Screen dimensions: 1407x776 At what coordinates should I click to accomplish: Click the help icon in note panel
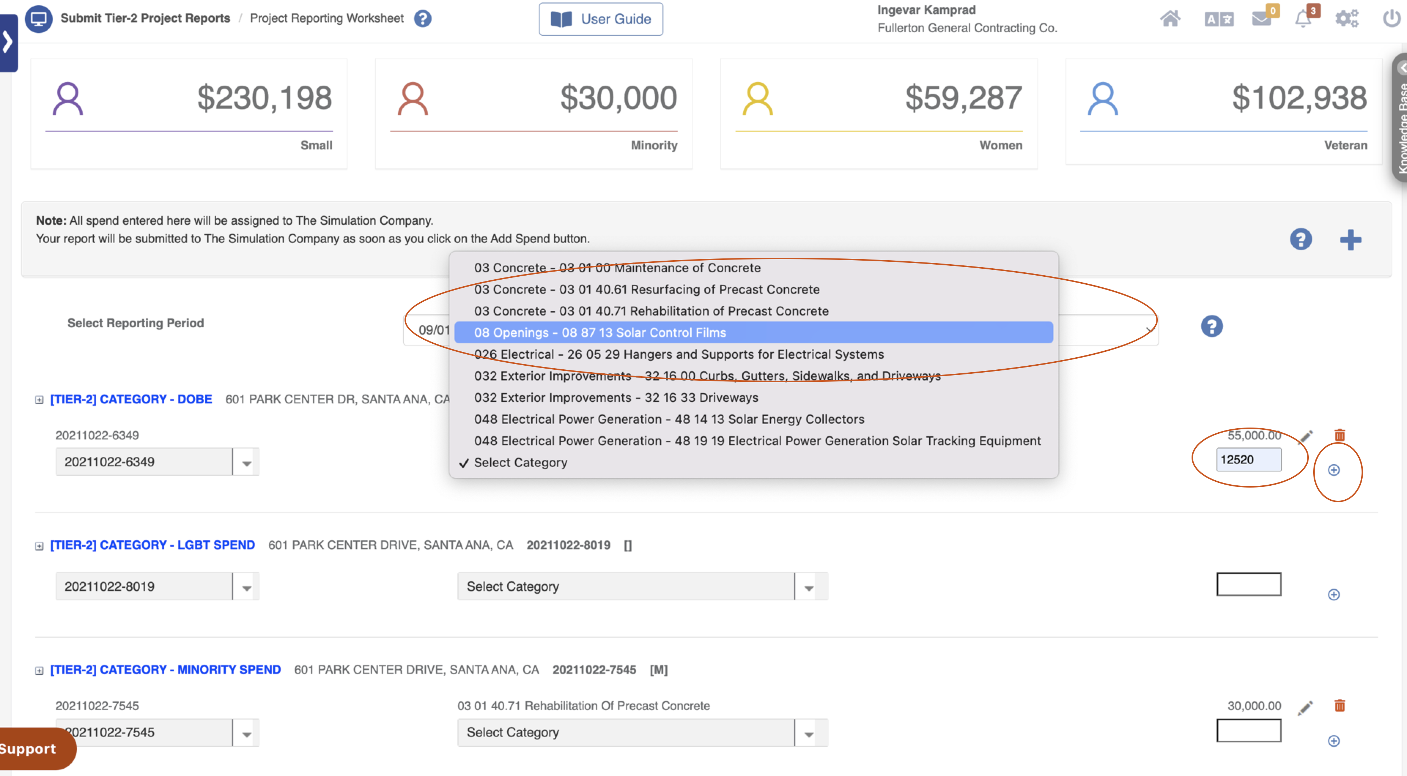coord(1301,239)
